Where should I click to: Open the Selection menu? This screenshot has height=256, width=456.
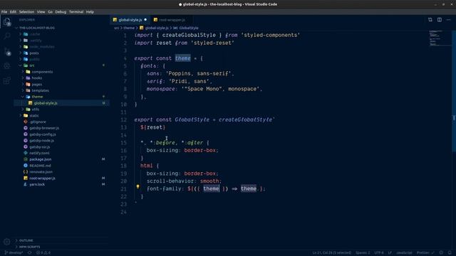point(27,12)
